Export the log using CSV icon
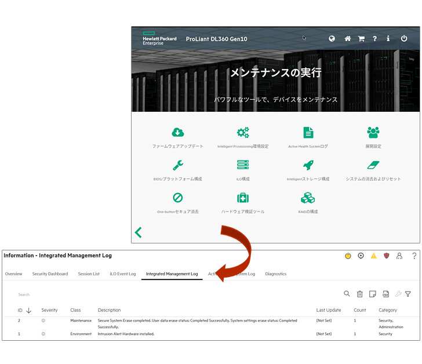This screenshot has height=364, width=422. point(385,294)
